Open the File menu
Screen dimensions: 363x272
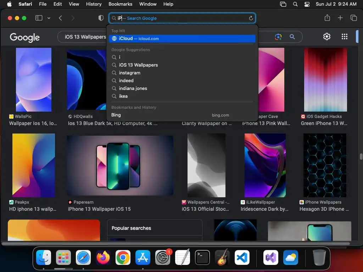pos(43,4)
